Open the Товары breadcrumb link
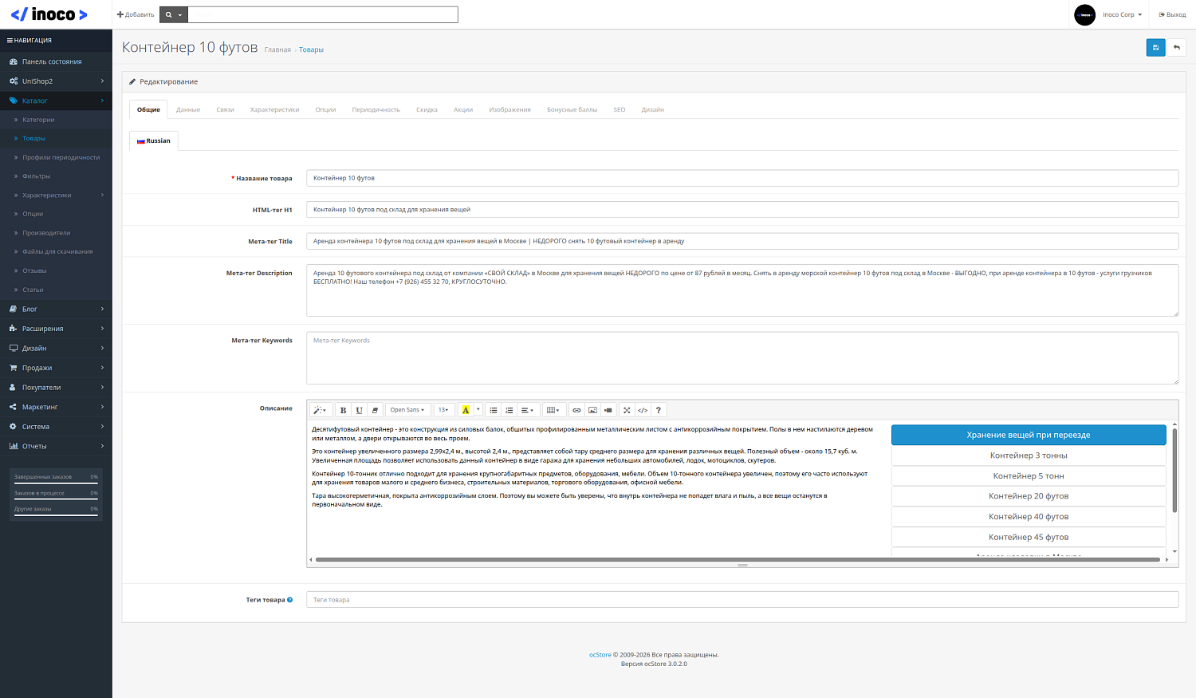This screenshot has height=698, width=1196. pos(310,49)
